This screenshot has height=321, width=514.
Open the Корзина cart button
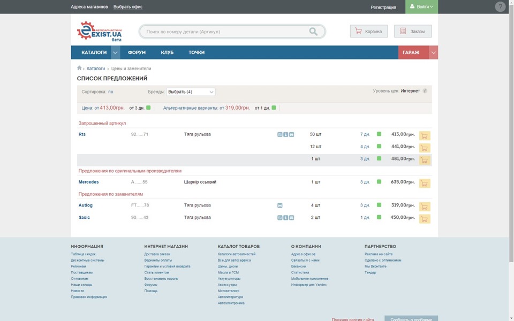coord(369,31)
